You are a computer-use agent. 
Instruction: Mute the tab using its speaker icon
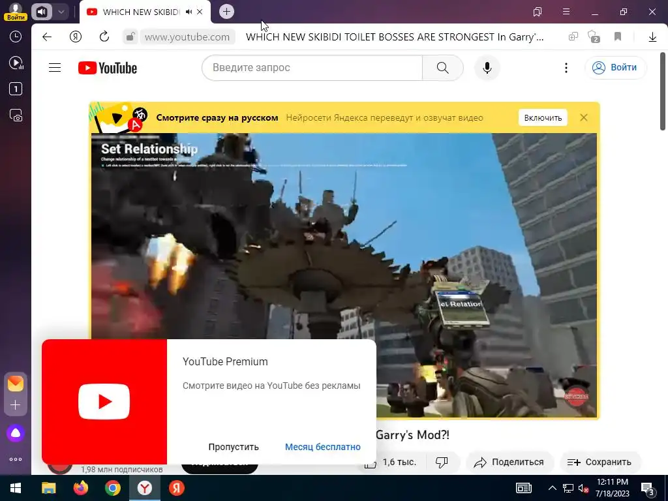[189, 12]
